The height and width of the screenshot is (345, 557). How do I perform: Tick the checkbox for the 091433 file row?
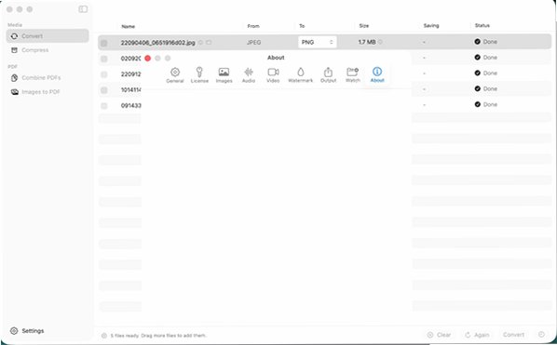point(104,106)
